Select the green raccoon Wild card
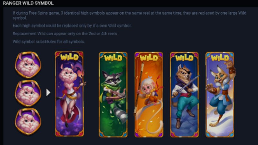Image resolution: width=258 pixels, height=145 pixels. (x=113, y=94)
